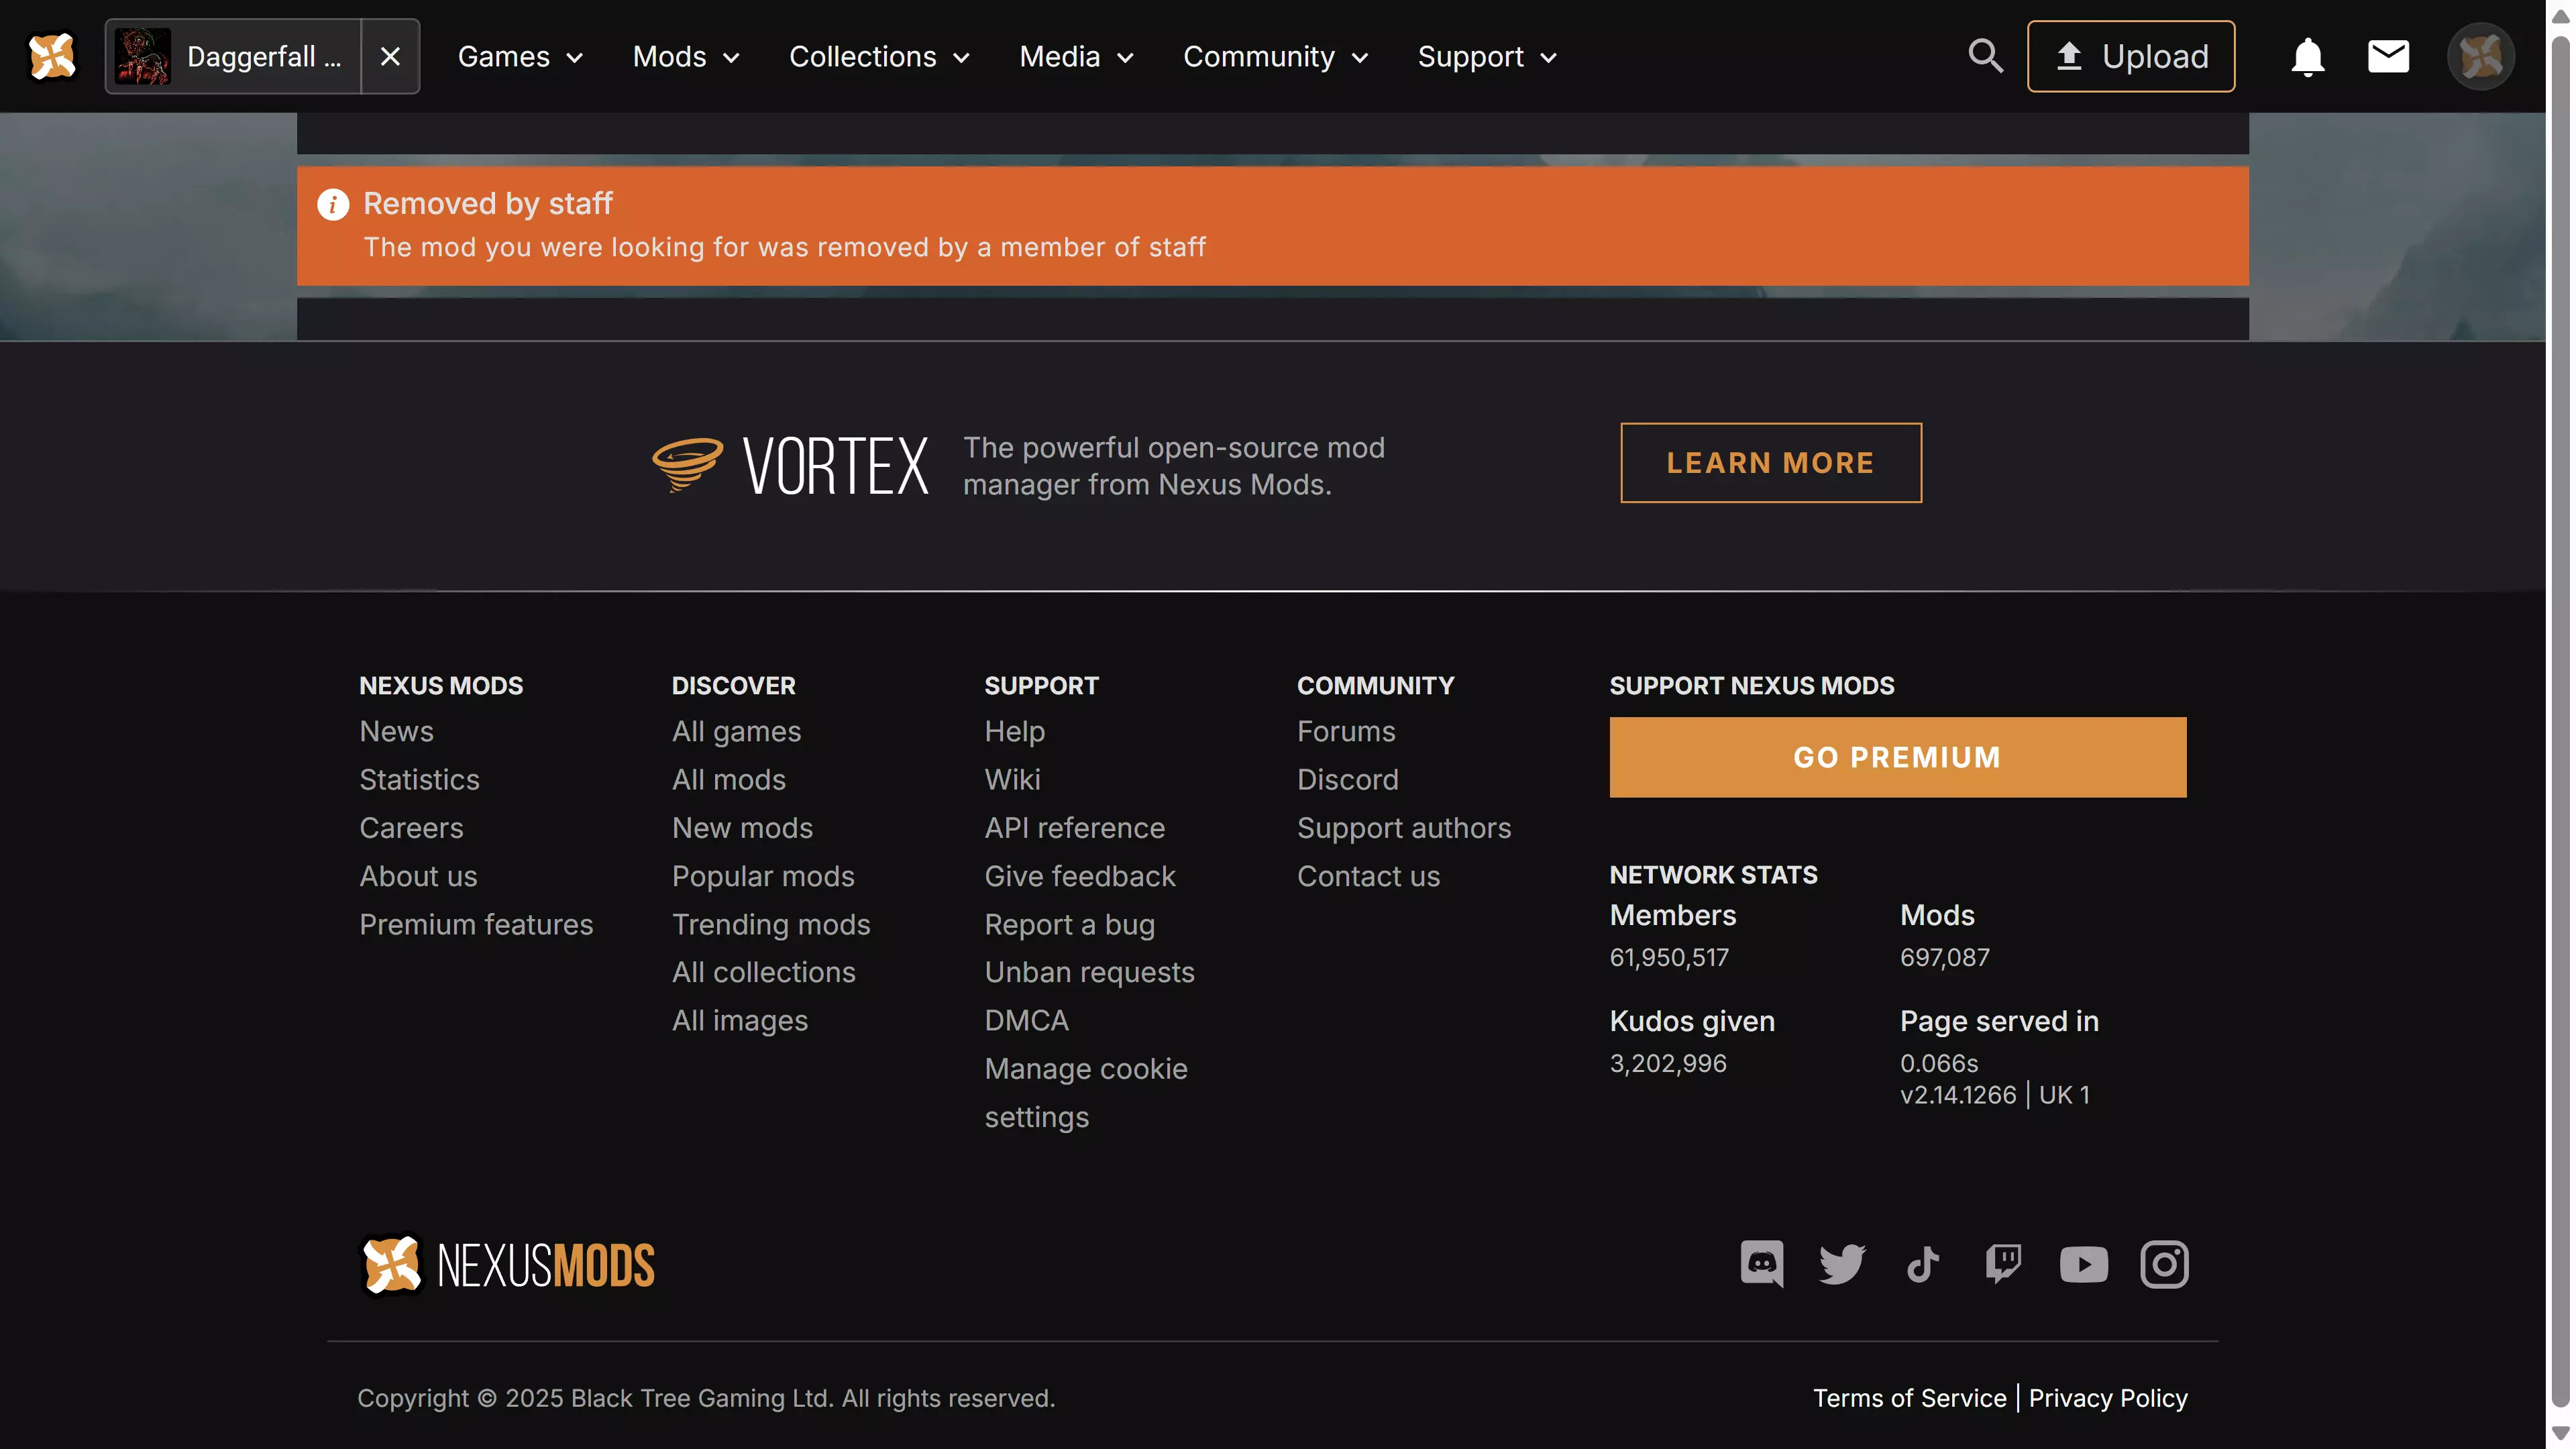This screenshot has width=2576, height=1449.
Task: Open the Forums footer link
Action: pyautogui.click(x=1345, y=731)
